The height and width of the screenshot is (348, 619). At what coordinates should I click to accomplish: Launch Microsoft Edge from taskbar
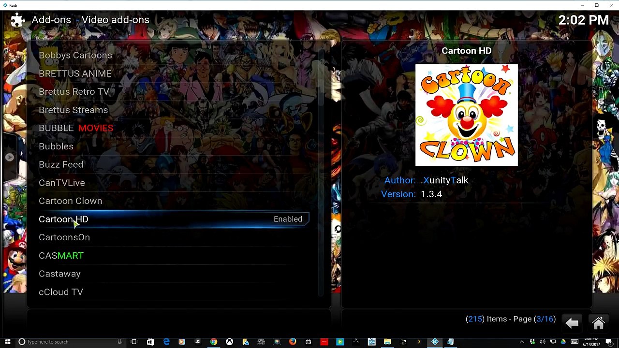[166, 342]
